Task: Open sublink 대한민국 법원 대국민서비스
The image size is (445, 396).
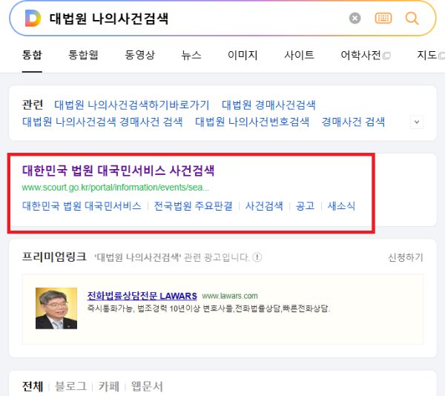Action: click(x=82, y=206)
